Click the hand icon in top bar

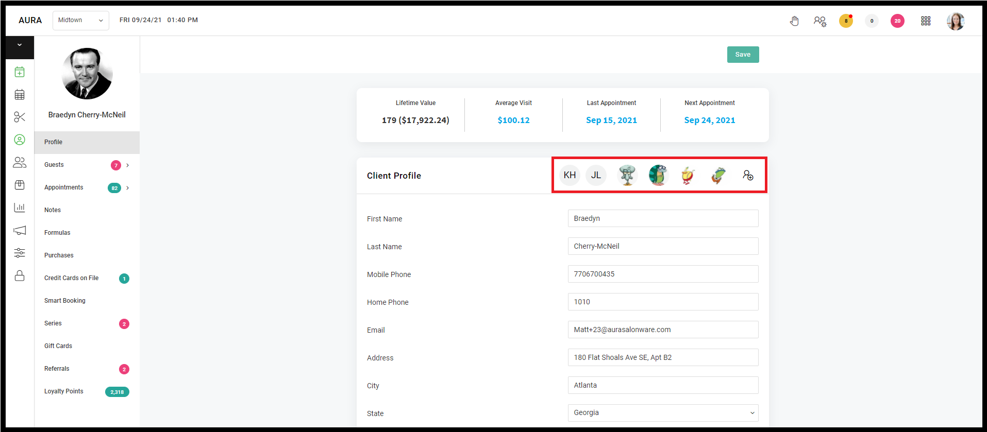tap(794, 21)
